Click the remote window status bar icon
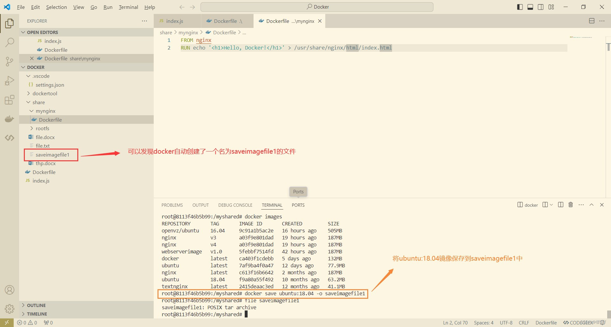611x327 pixels. click(7, 323)
